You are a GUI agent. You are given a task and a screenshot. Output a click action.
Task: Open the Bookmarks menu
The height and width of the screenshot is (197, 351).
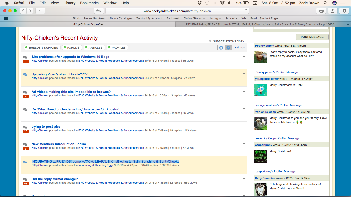[x=89, y=3]
